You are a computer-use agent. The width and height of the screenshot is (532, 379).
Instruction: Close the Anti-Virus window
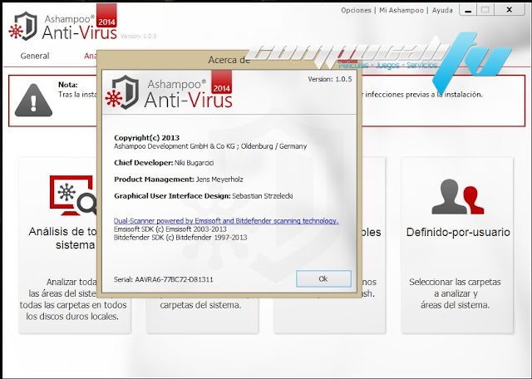[x=510, y=10]
